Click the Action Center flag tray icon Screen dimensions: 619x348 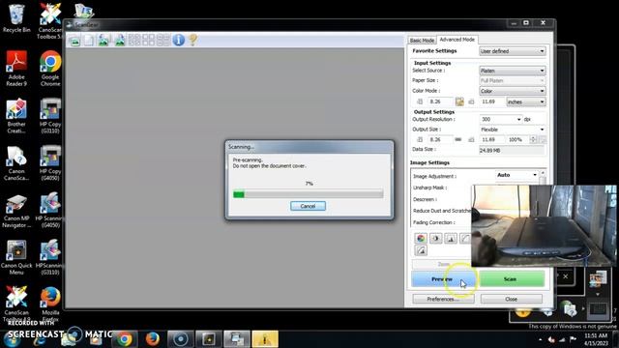(x=573, y=339)
